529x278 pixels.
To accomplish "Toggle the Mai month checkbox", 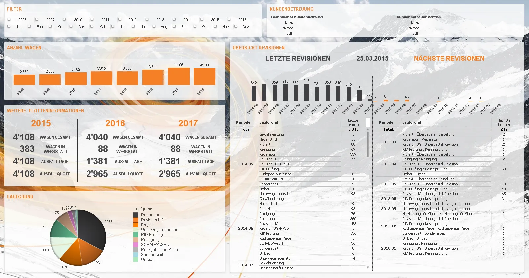I will point(92,27).
